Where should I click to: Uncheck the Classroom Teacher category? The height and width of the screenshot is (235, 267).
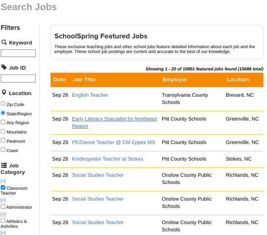point(3,188)
